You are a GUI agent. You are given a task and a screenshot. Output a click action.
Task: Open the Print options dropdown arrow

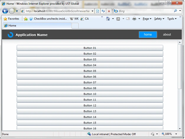(139, 19)
